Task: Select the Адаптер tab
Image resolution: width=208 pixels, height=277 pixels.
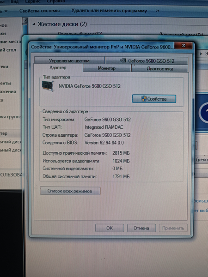Action: (x=58, y=68)
